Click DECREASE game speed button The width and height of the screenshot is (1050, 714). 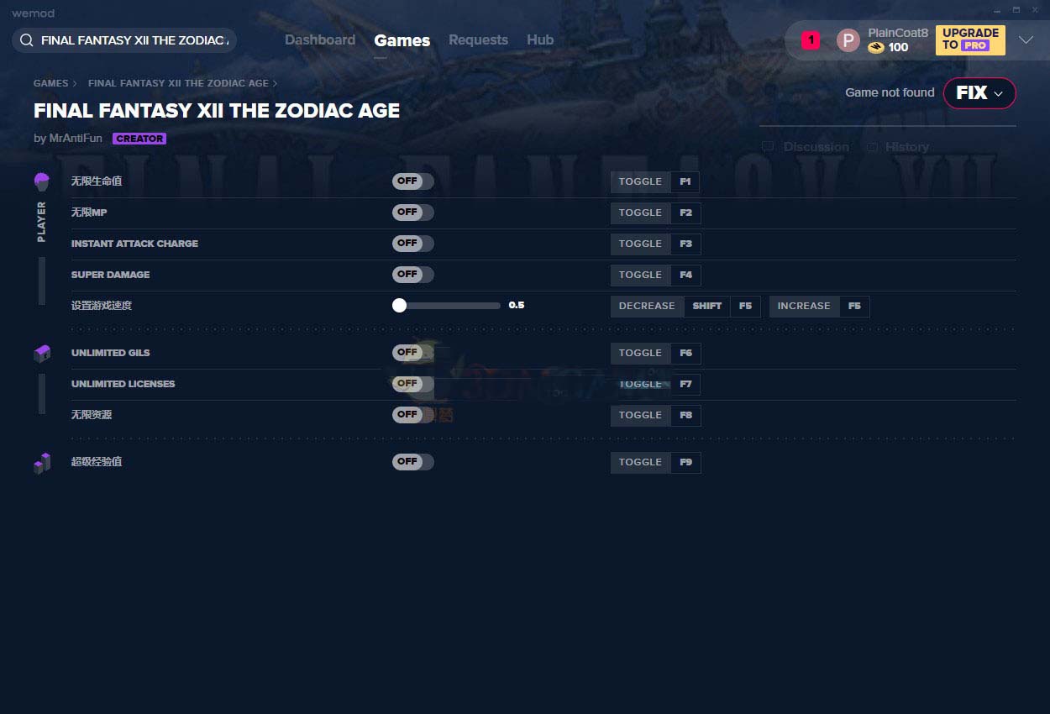coord(647,306)
